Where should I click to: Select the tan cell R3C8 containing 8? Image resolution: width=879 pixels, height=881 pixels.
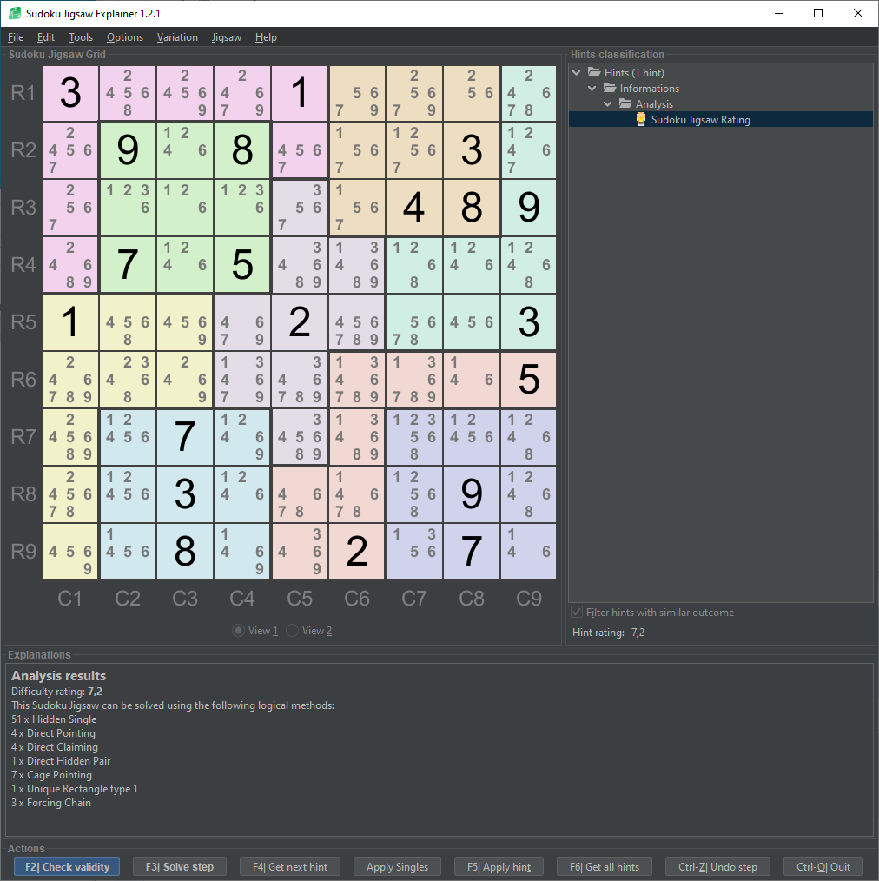click(472, 208)
